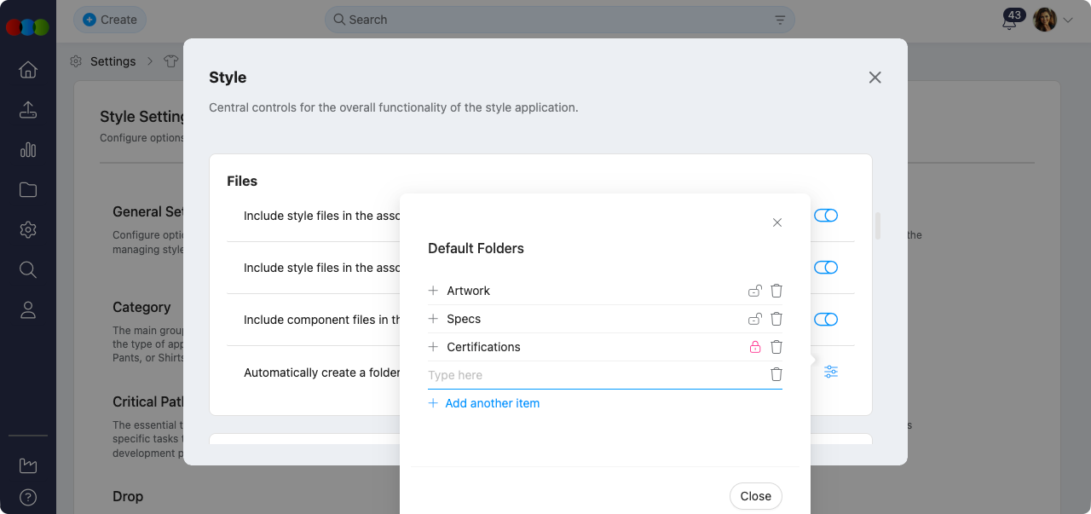Screen dimensions: 1091x514
Task: Unlock the Certifications folder lock icon
Action: [x=754, y=347]
